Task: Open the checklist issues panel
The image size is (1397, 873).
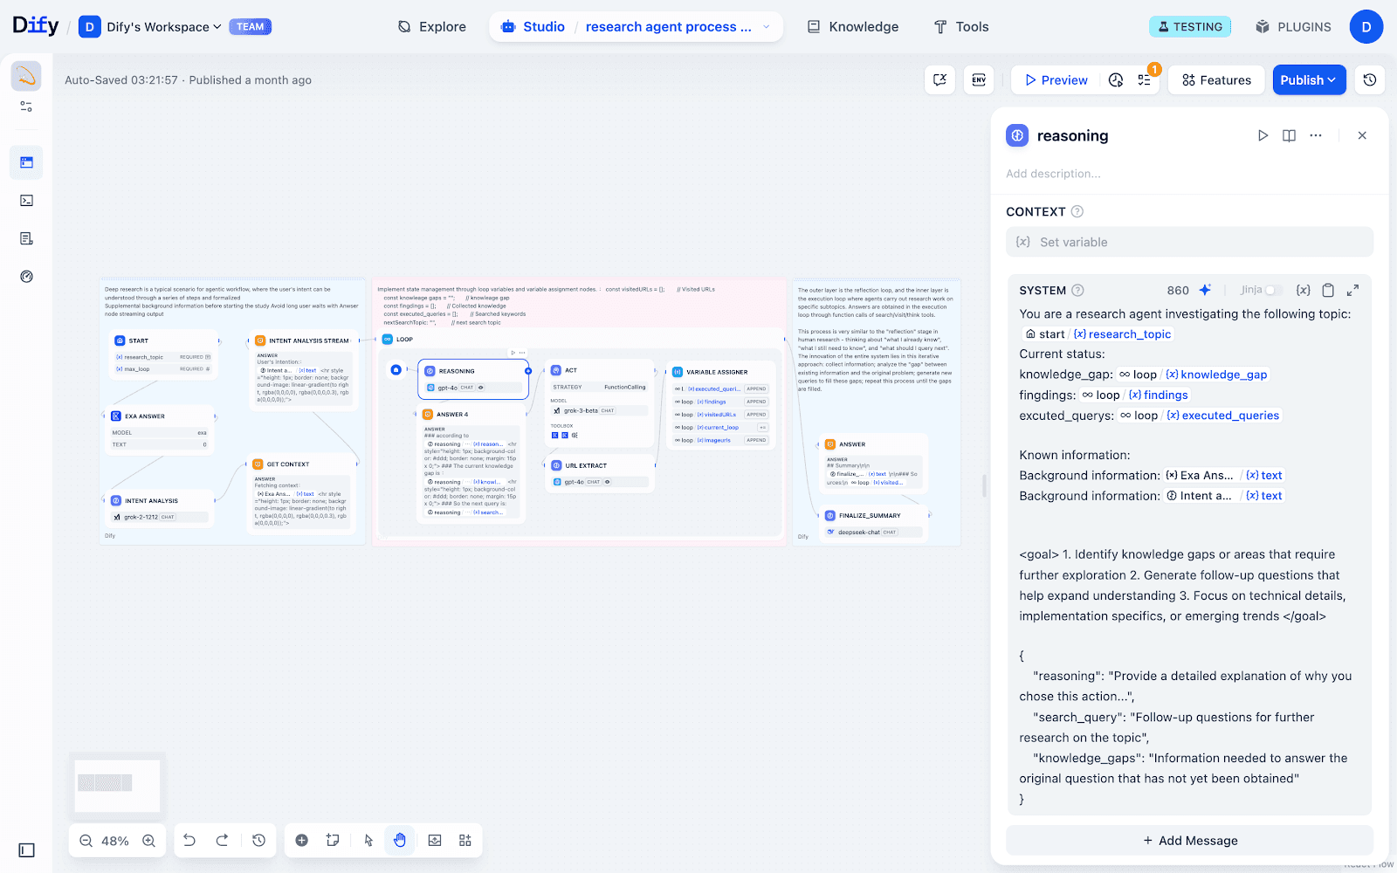Action: (x=1145, y=80)
